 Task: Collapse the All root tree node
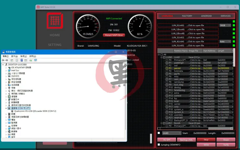(x=159, y=55)
